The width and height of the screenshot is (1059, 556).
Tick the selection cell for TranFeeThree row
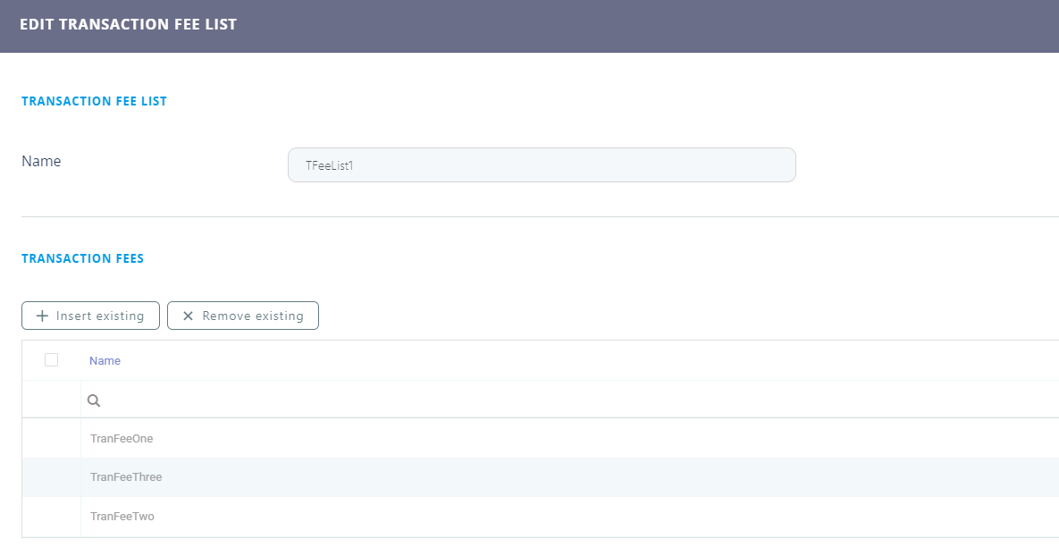(51, 477)
